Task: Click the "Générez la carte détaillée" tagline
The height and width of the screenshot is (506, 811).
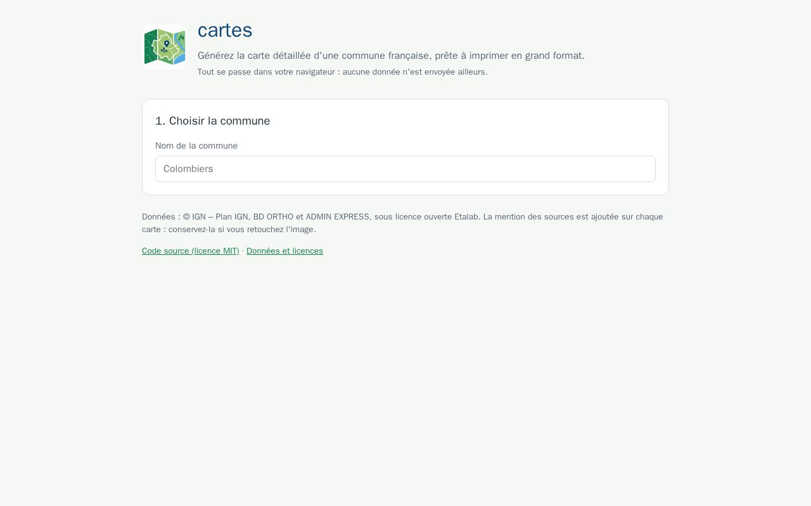Action: point(391,56)
